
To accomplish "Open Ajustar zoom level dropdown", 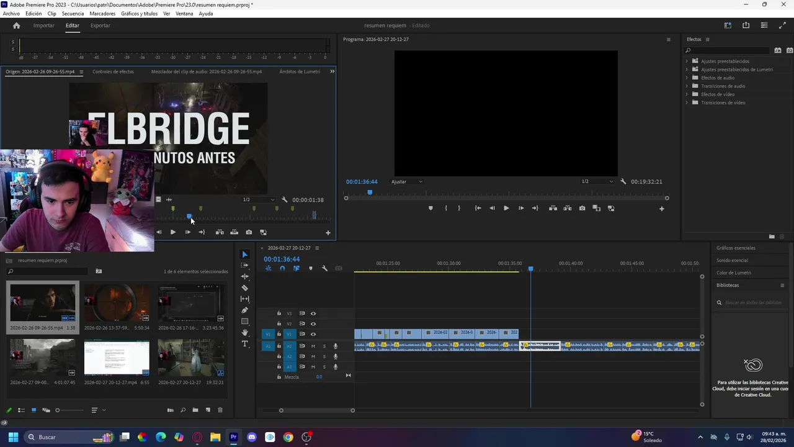I will [x=407, y=181].
